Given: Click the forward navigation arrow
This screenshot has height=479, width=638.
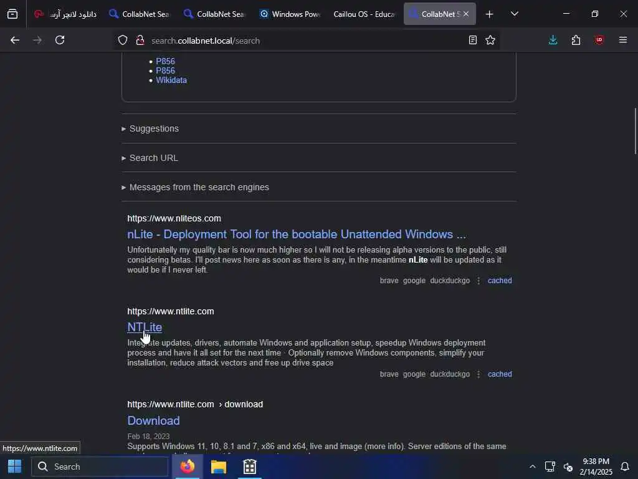Looking at the screenshot, I should pyautogui.click(x=37, y=40).
